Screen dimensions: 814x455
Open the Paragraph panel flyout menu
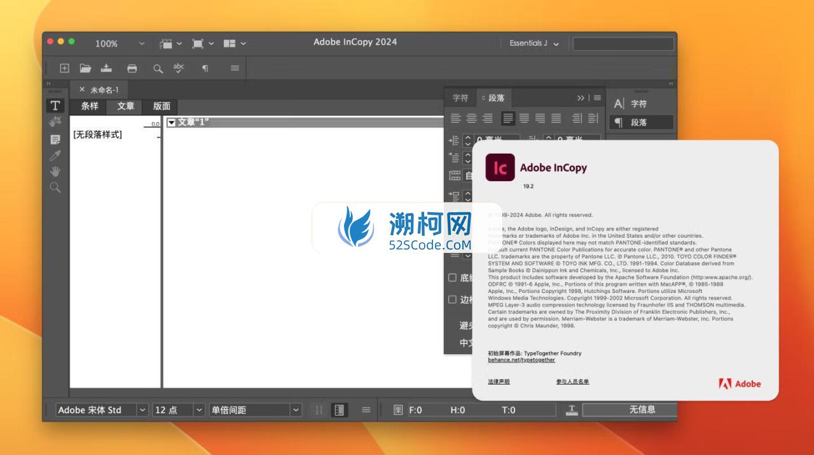(597, 98)
